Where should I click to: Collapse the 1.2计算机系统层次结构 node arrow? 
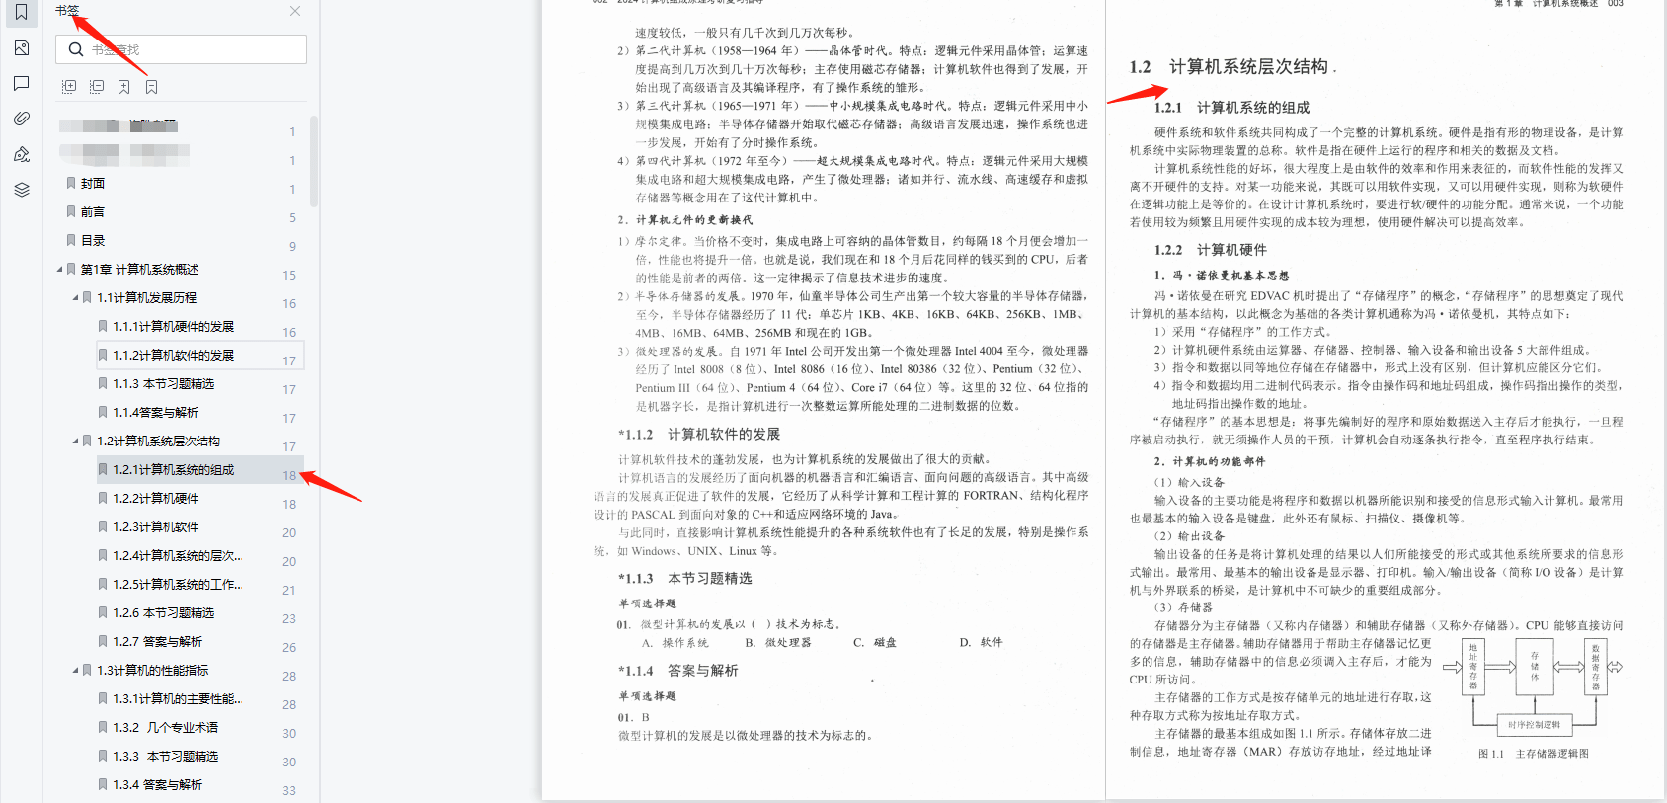tap(76, 441)
